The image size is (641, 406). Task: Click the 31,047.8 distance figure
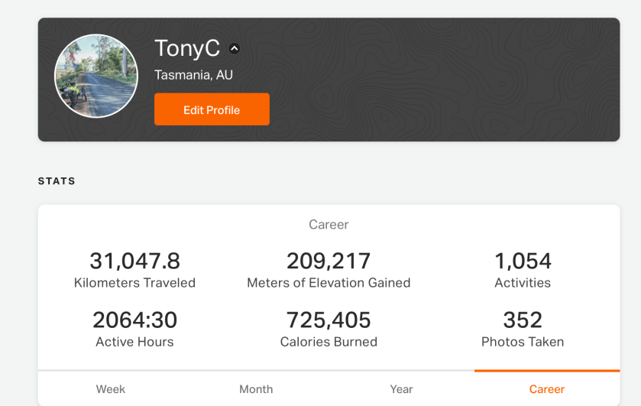[x=135, y=261]
